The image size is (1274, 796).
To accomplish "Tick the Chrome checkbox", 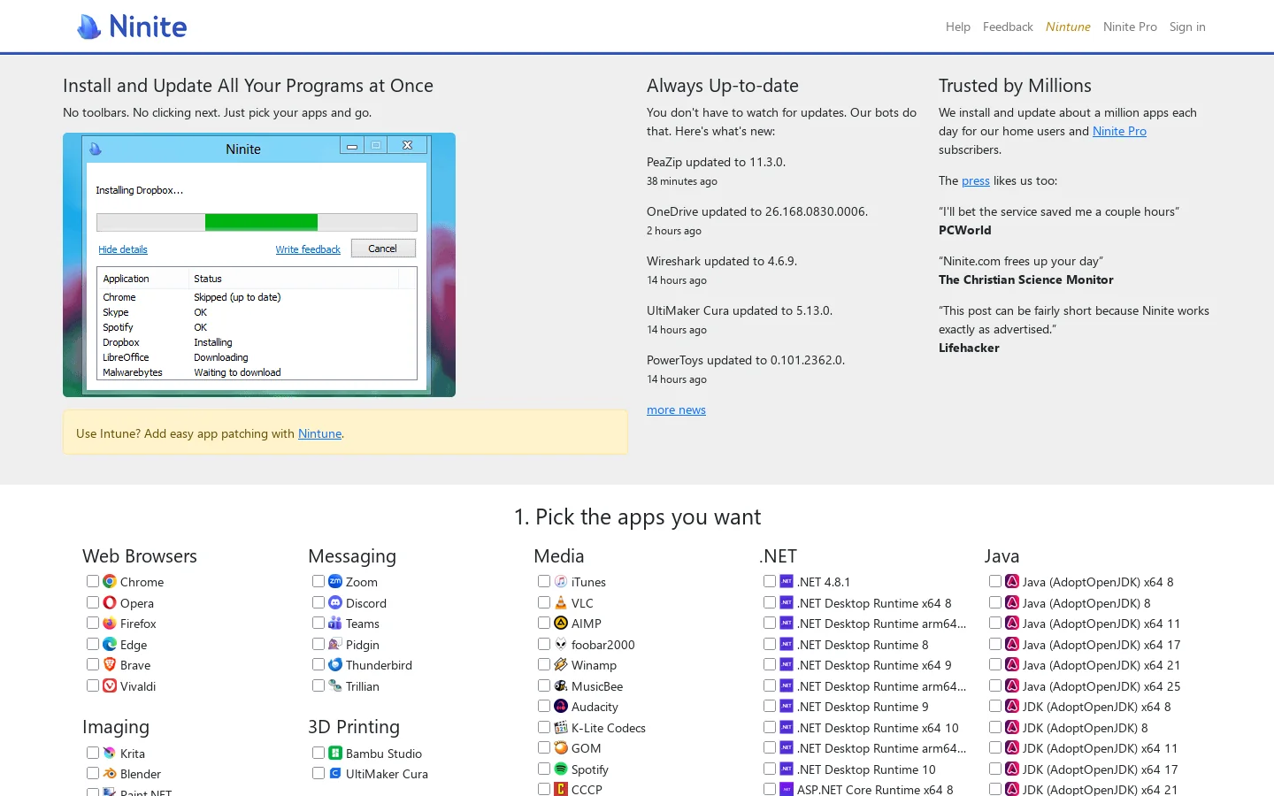I will click(93, 581).
